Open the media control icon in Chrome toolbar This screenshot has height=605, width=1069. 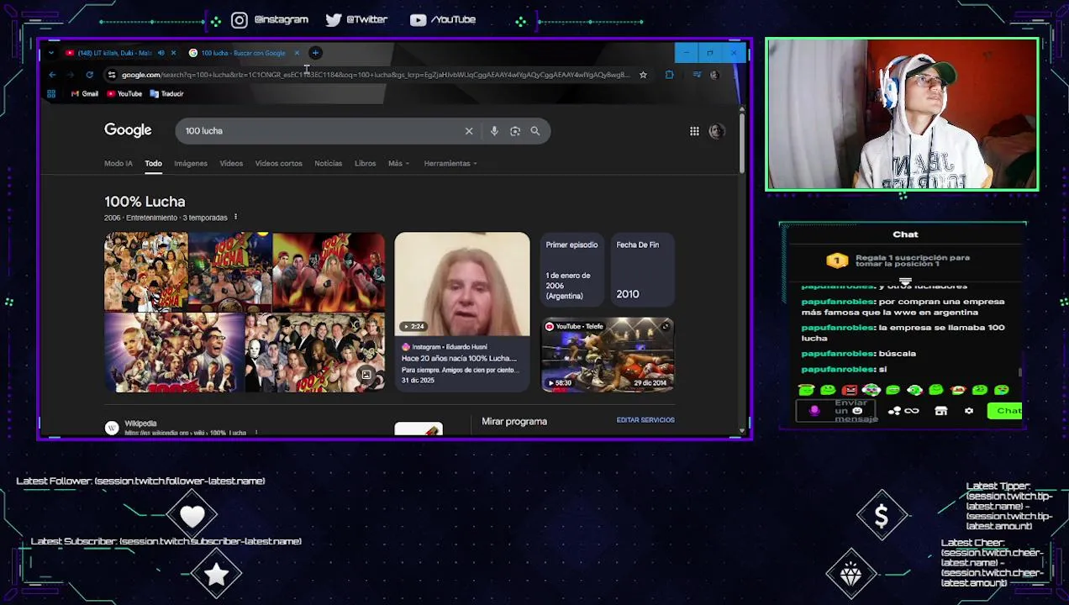(696, 75)
